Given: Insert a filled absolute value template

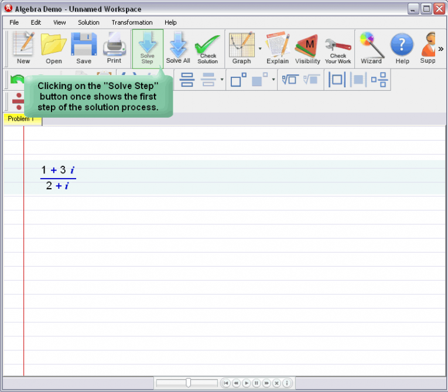Looking at the screenshot, I should click(358, 80).
